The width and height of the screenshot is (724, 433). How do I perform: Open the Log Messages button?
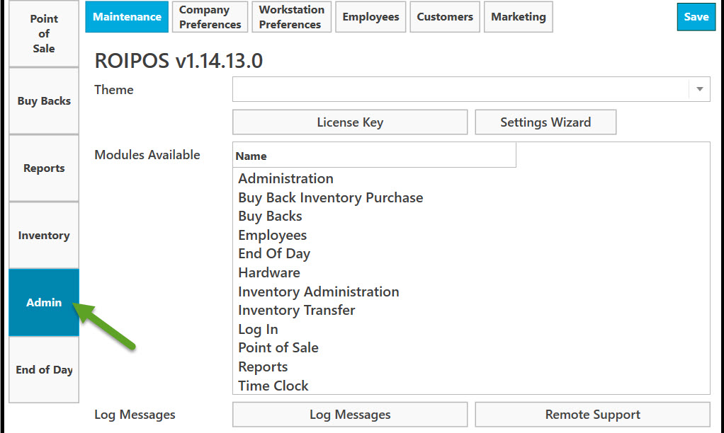(350, 415)
